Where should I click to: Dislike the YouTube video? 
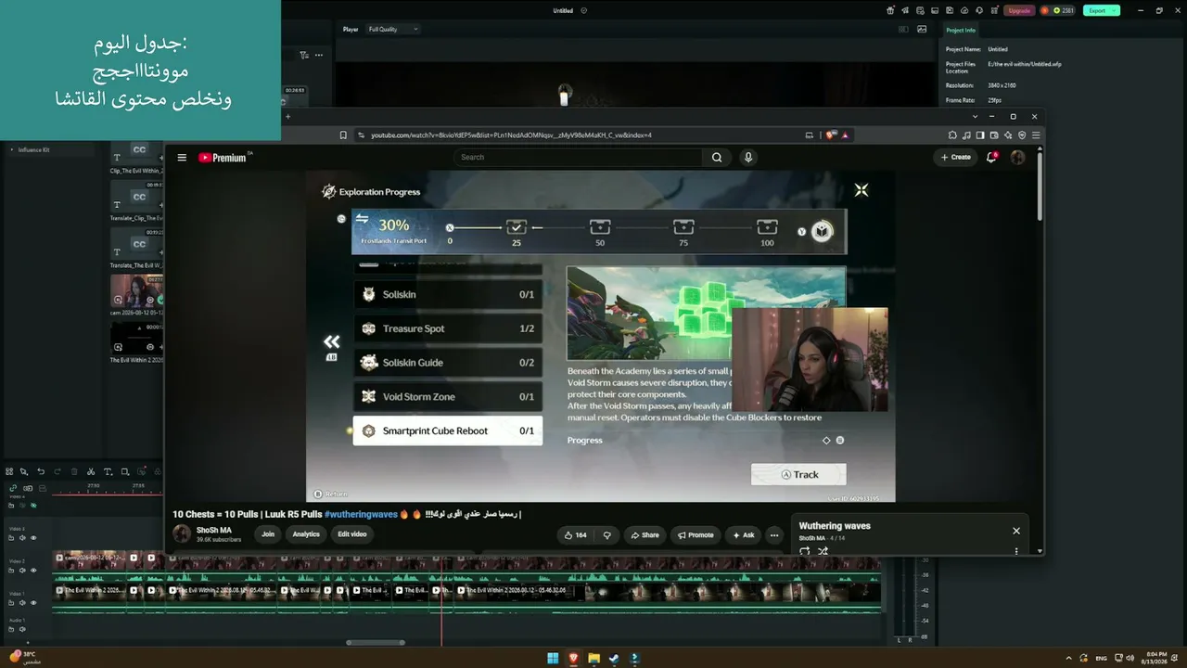(607, 534)
